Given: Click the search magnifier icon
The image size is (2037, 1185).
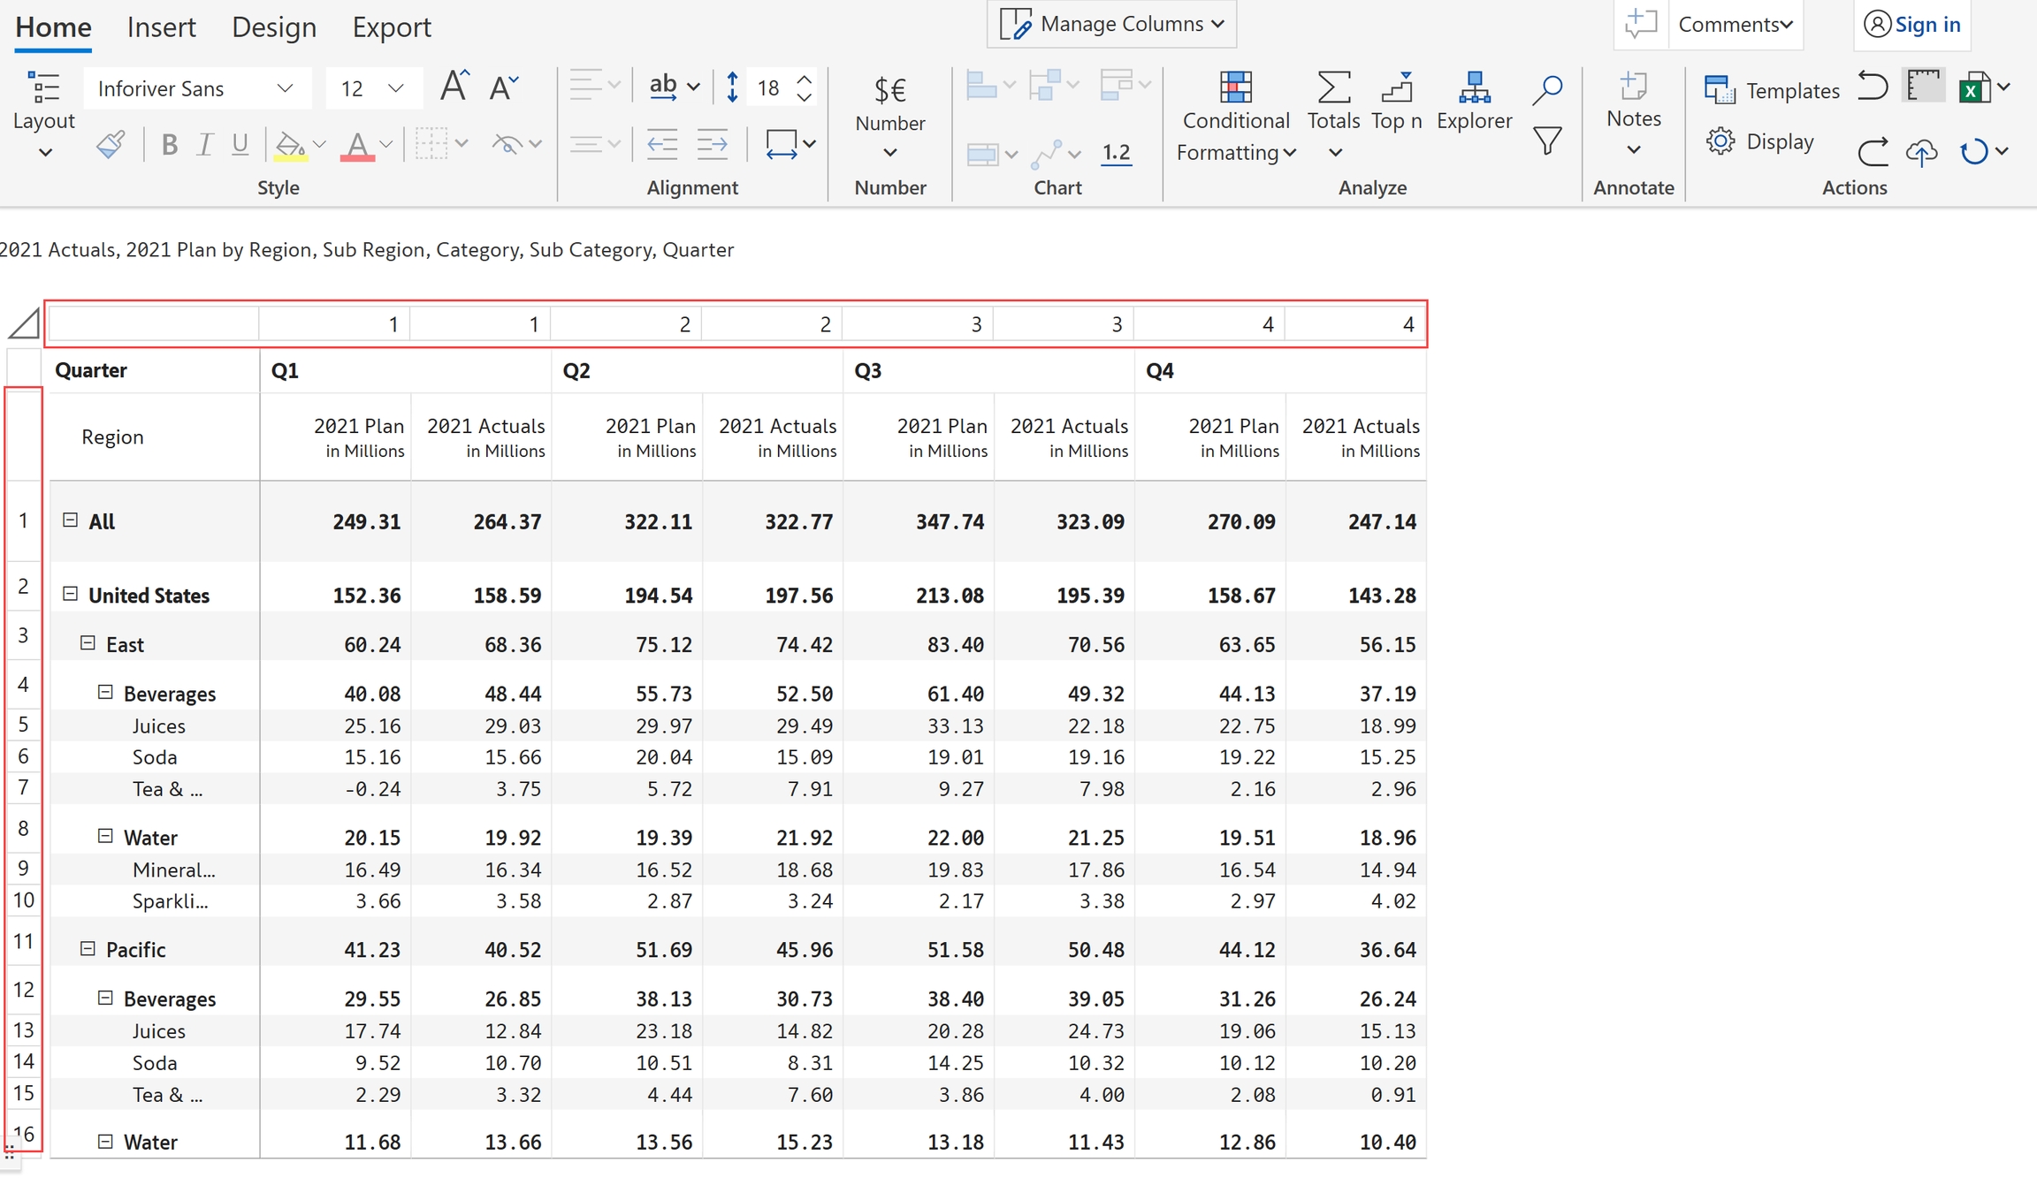Looking at the screenshot, I should (1547, 89).
